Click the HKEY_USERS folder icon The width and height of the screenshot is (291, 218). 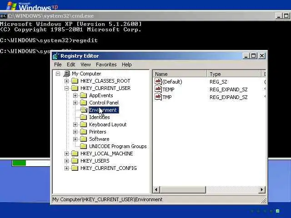point(75,161)
